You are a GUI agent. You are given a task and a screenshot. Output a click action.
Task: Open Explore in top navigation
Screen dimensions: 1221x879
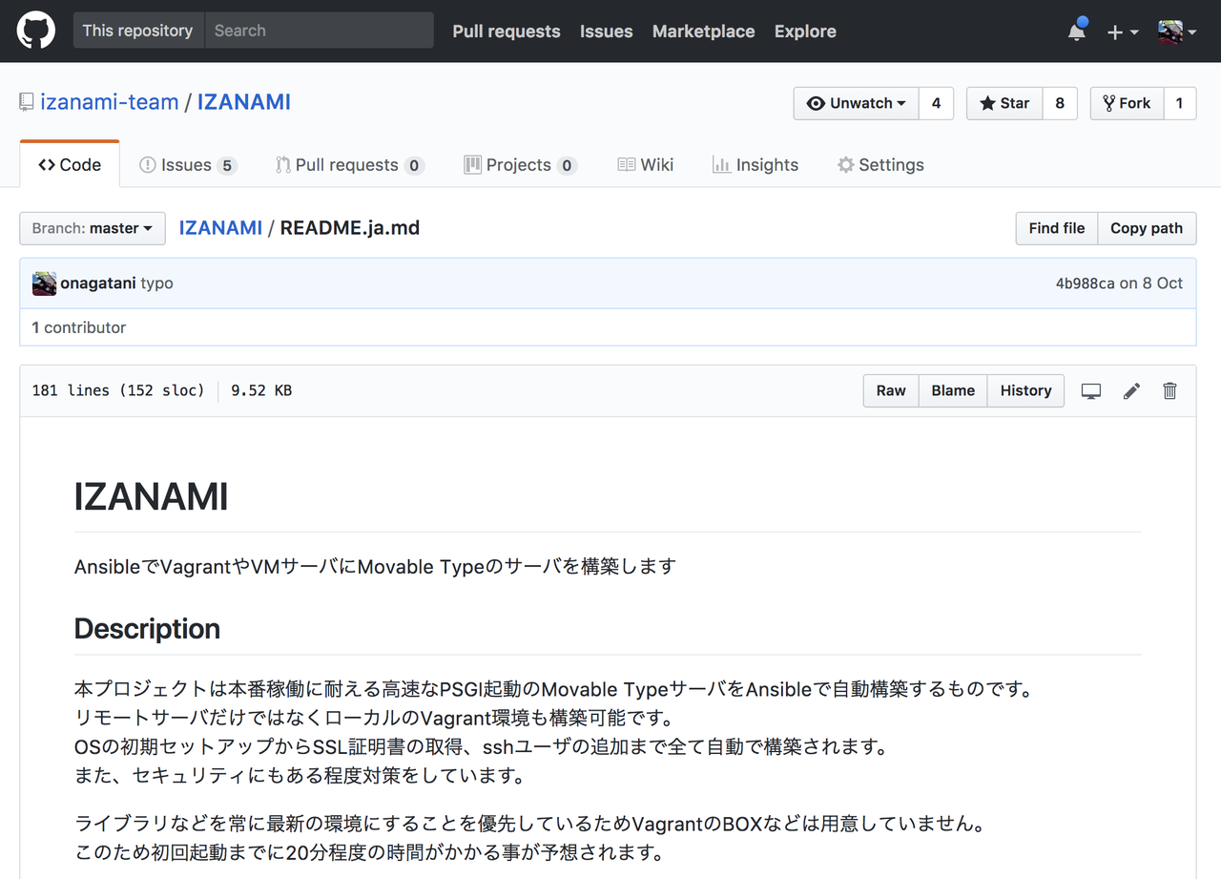pyautogui.click(x=805, y=31)
